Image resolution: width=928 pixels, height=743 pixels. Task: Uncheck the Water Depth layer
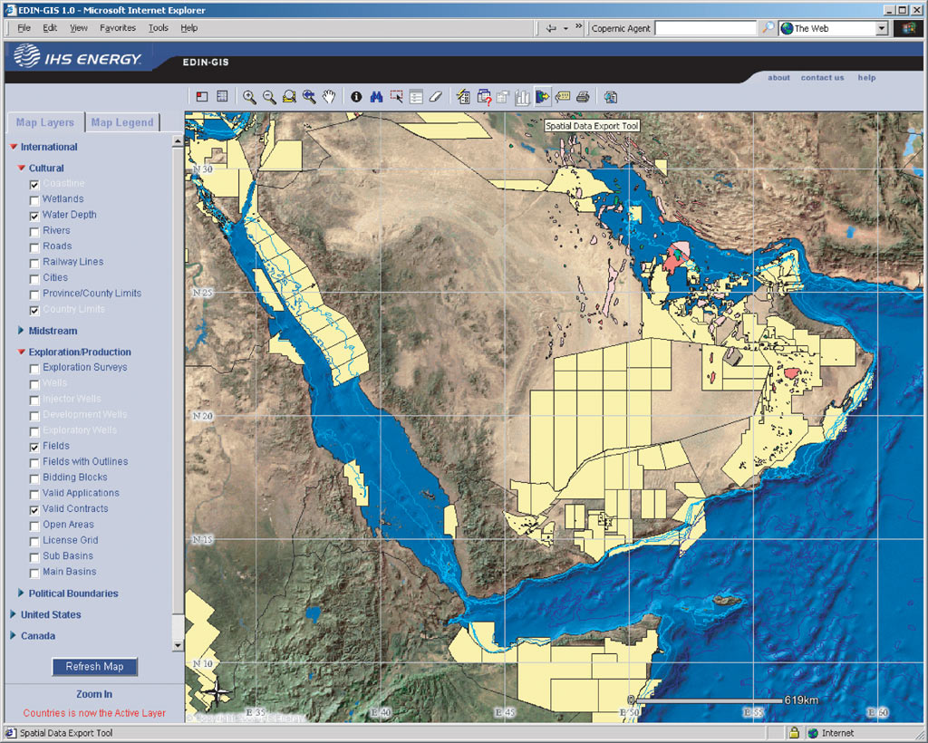click(x=34, y=216)
